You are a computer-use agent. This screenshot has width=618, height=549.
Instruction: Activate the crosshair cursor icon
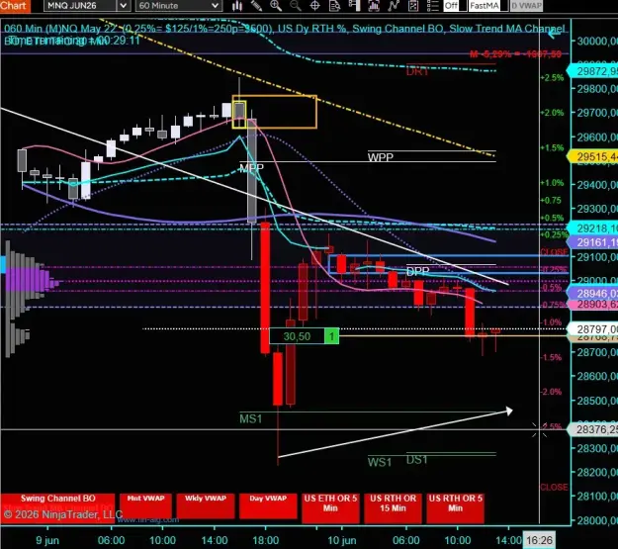point(314,6)
